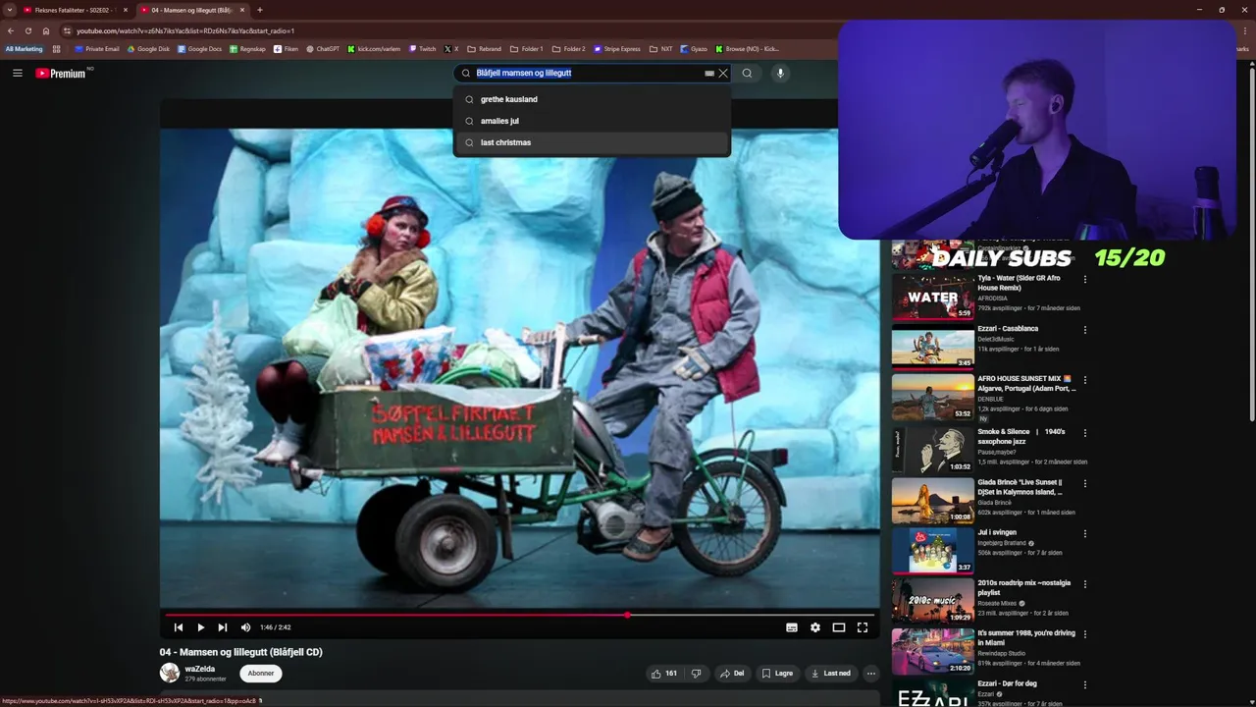This screenshot has width=1256, height=707.
Task: Open Fiken bookmark
Action: pos(287,48)
